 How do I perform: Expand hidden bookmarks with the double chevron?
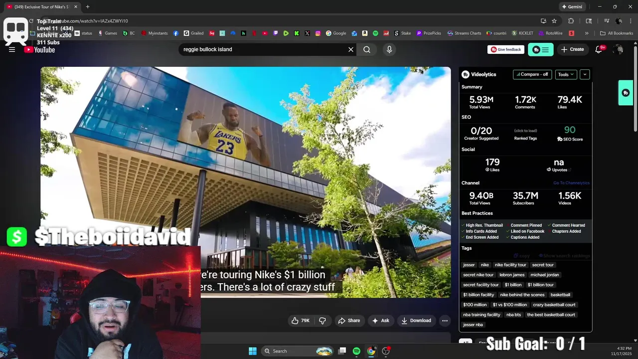(x=587, y=33)
